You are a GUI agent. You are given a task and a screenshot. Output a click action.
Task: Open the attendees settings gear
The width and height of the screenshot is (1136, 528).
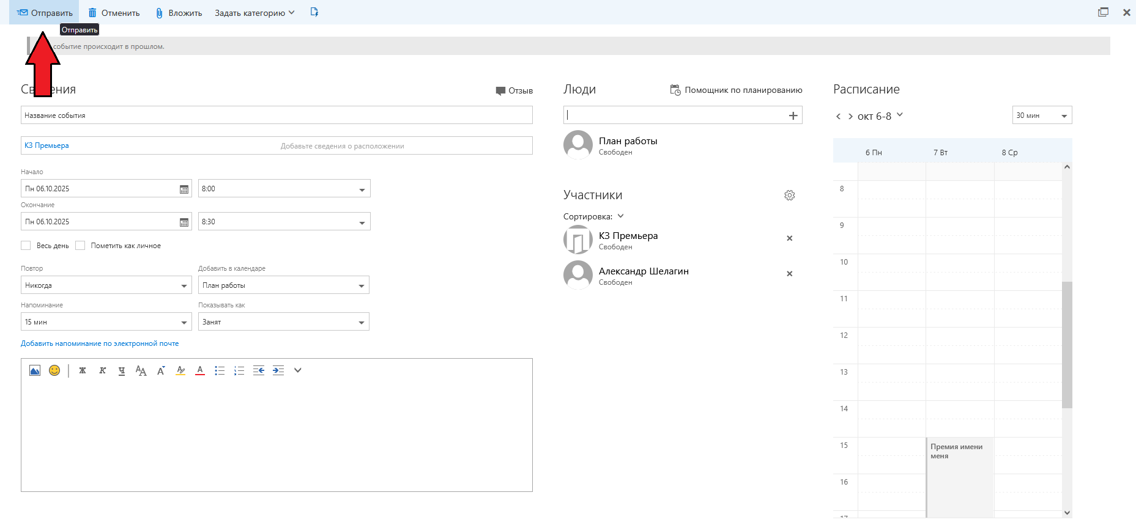coord(790,196)
